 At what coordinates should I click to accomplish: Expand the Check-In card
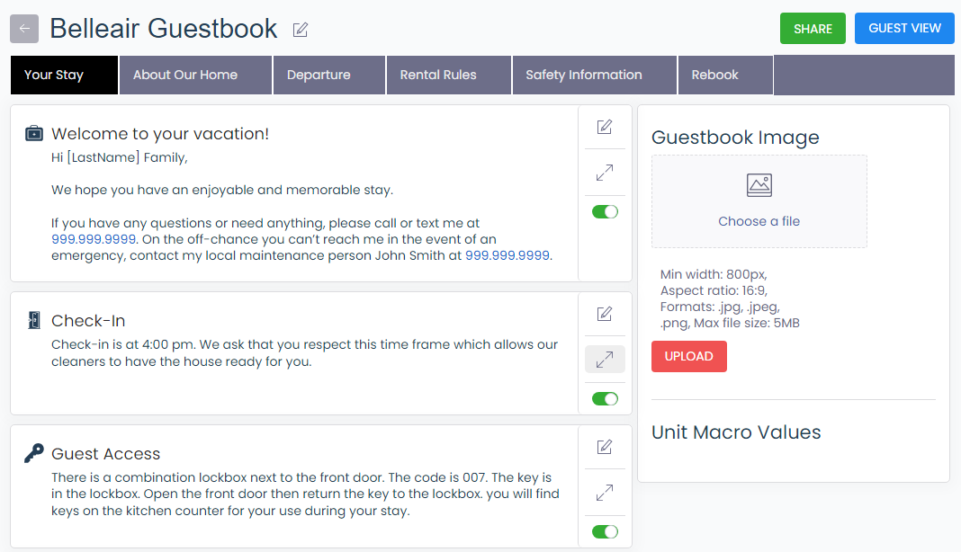tap(605, 360)
